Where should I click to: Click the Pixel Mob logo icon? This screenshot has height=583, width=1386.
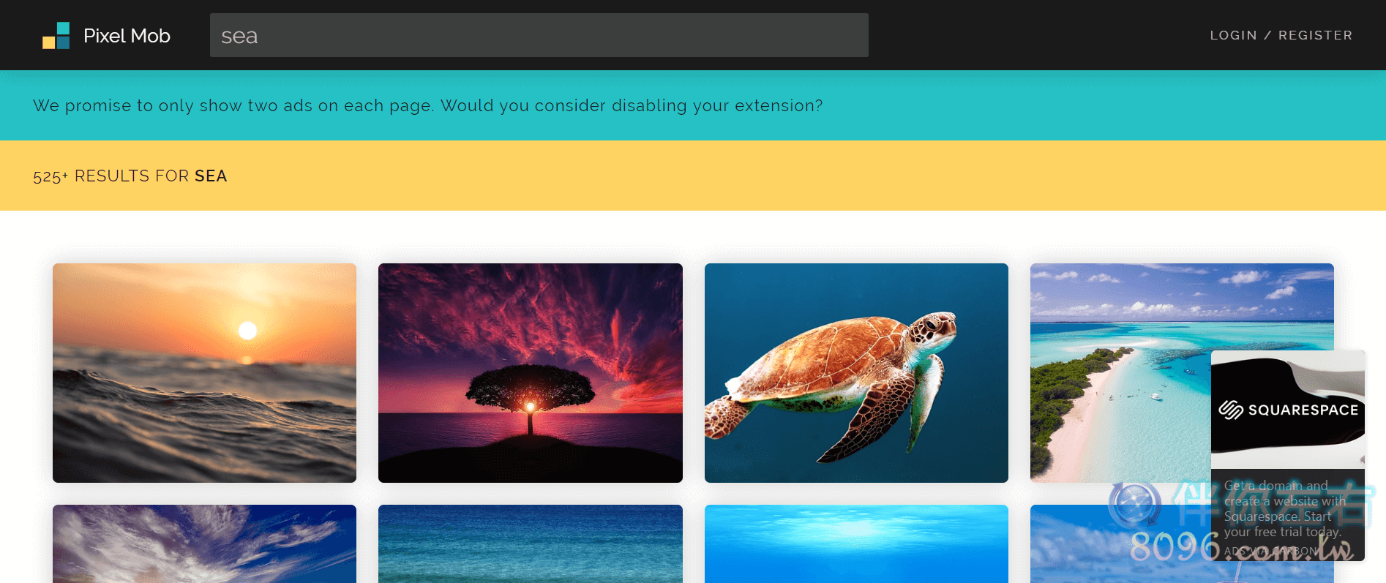(56, 35)
